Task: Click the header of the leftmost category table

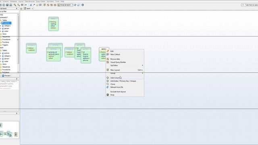Action: tap(31, 45)
